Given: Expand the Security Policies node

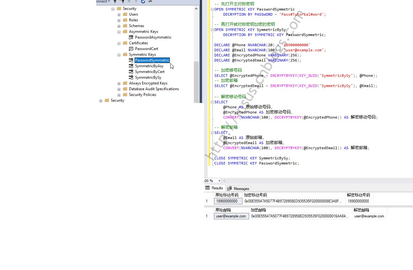Looking at the screenshot, I should 119,95.
